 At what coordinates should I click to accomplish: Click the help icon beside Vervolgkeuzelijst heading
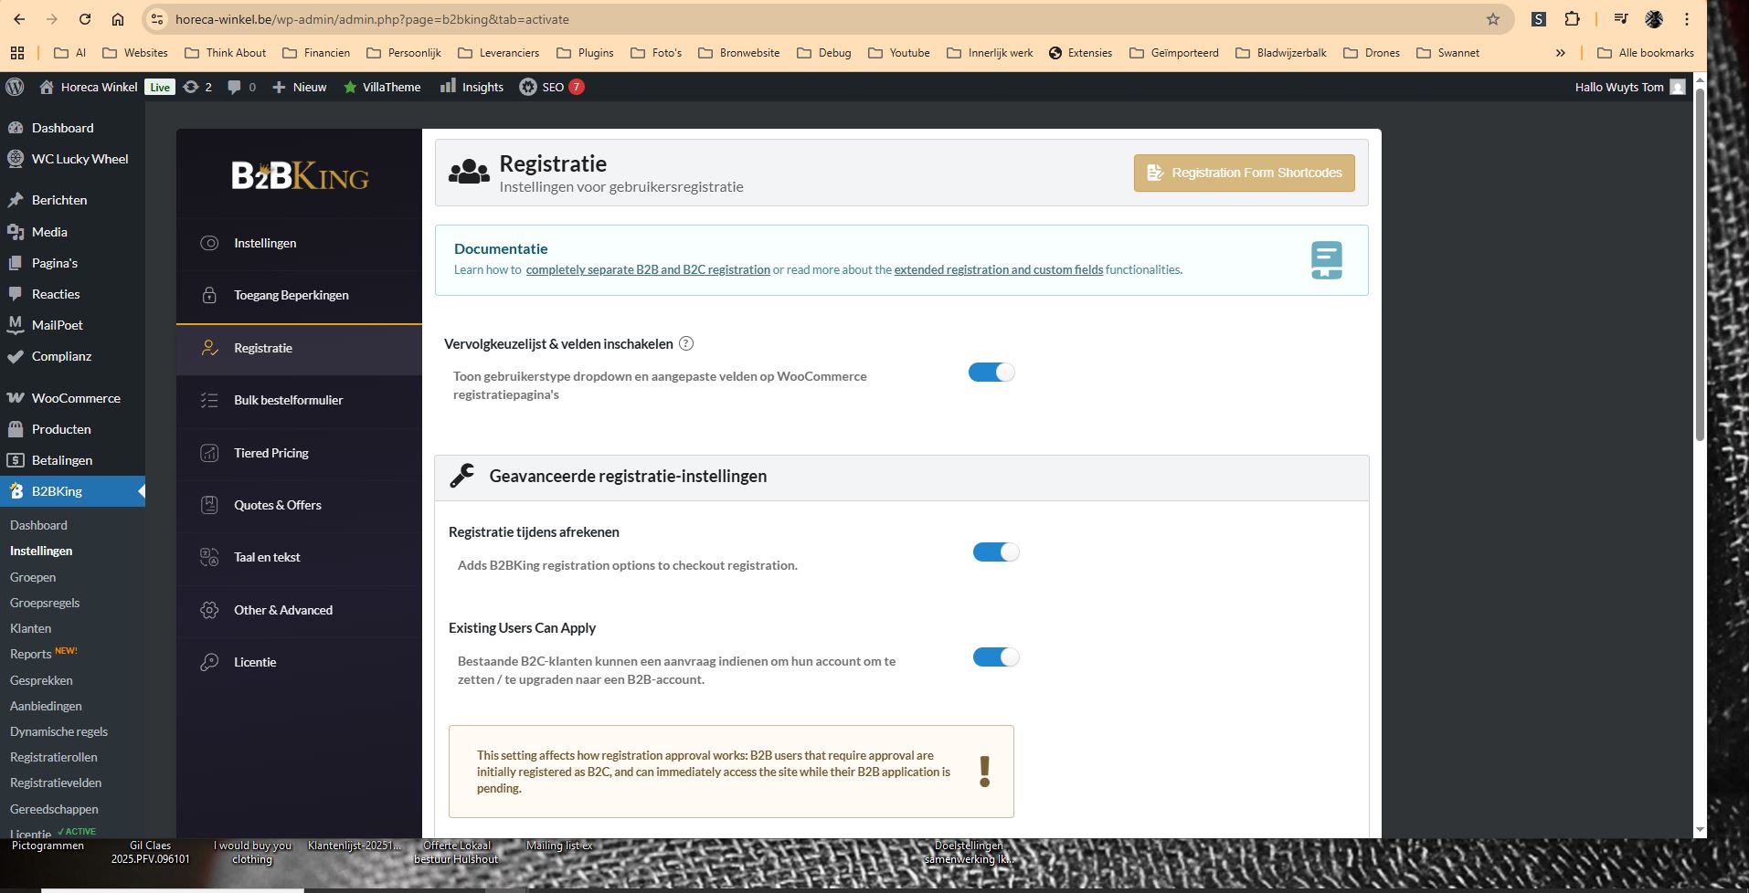[686, 344]
